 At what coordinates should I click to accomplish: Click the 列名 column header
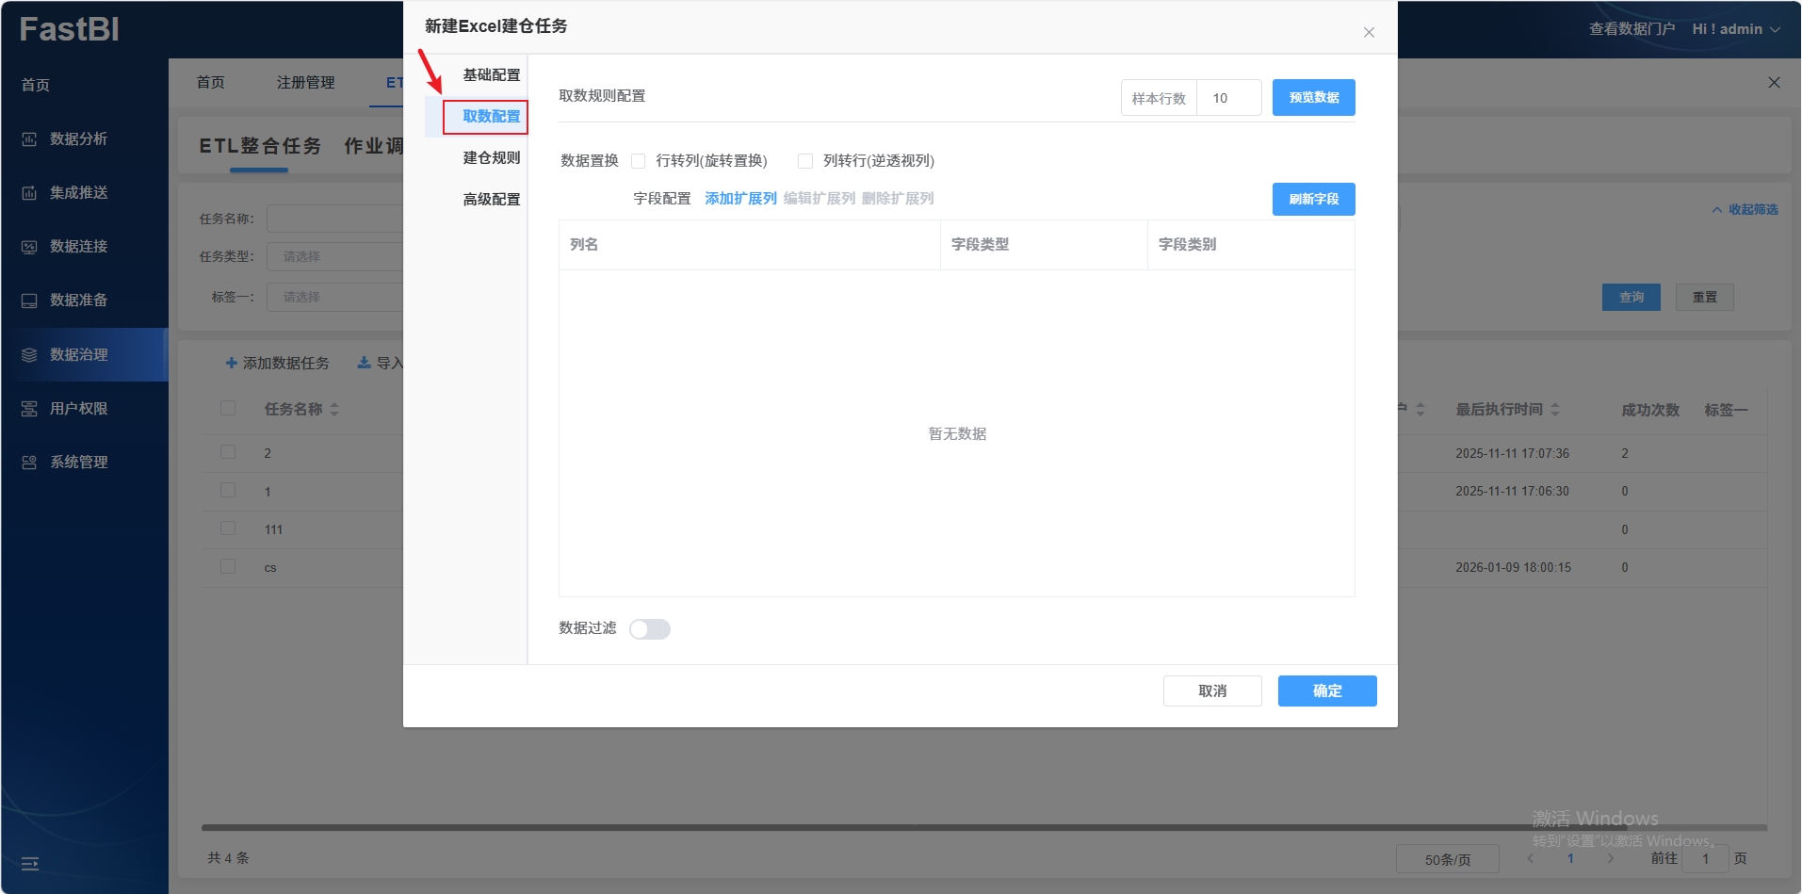(x=584, y=244)
